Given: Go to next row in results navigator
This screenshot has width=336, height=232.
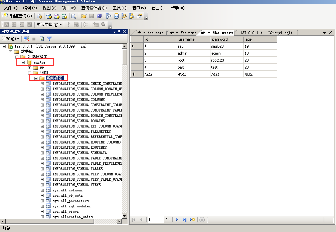Looking at the screenshot, I should coord(177,220).
